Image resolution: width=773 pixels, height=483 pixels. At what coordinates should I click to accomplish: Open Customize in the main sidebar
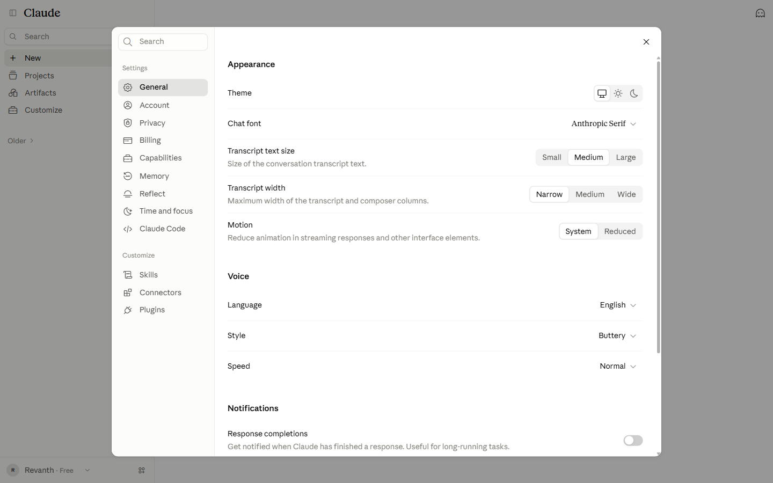[x=58, y=110]
